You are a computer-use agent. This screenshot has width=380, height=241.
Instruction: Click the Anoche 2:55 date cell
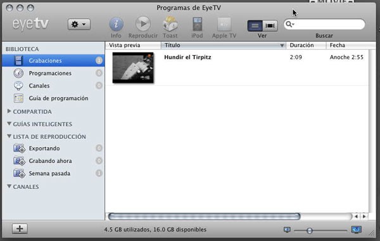346,57
